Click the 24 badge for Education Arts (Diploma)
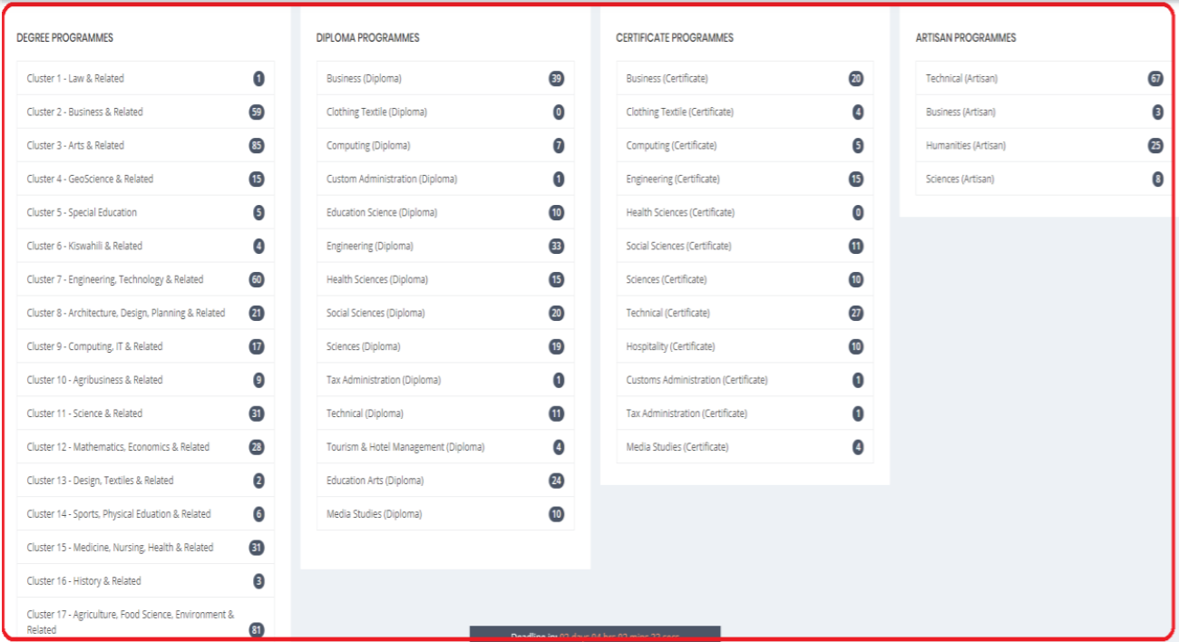This screenshot has height=642, width=1179. (x=556, y=481)
